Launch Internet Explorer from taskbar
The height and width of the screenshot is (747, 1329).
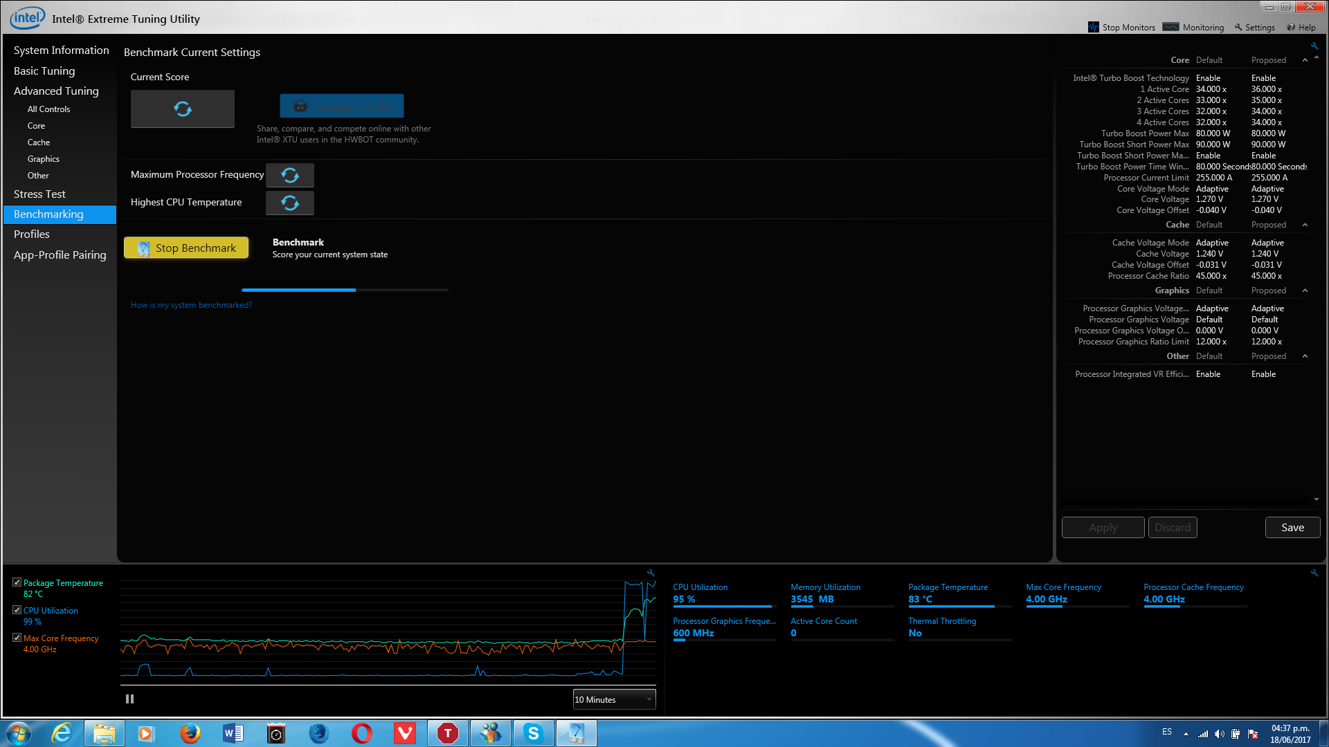point(62,732)
